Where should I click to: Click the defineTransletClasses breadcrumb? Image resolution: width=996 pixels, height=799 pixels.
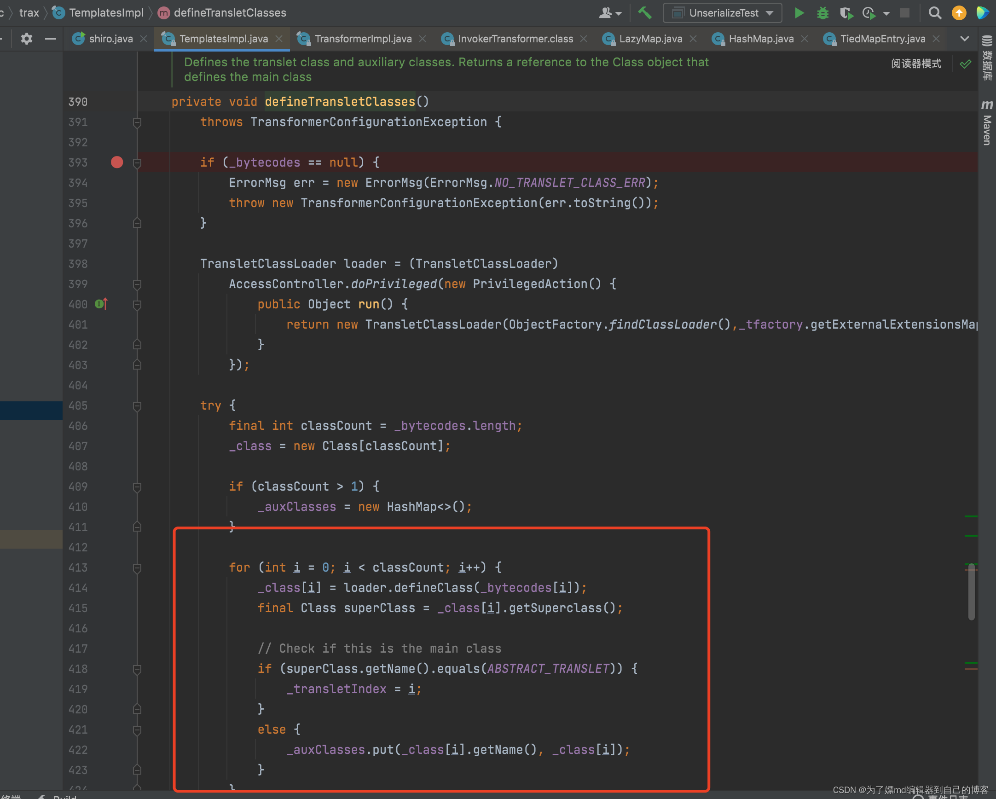[x=222, y=13]
